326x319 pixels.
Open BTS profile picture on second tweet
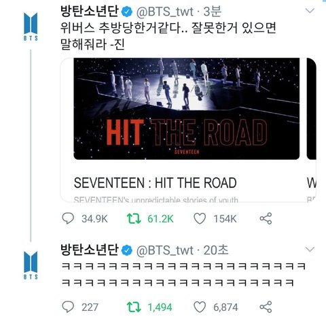tap(31, 265)
